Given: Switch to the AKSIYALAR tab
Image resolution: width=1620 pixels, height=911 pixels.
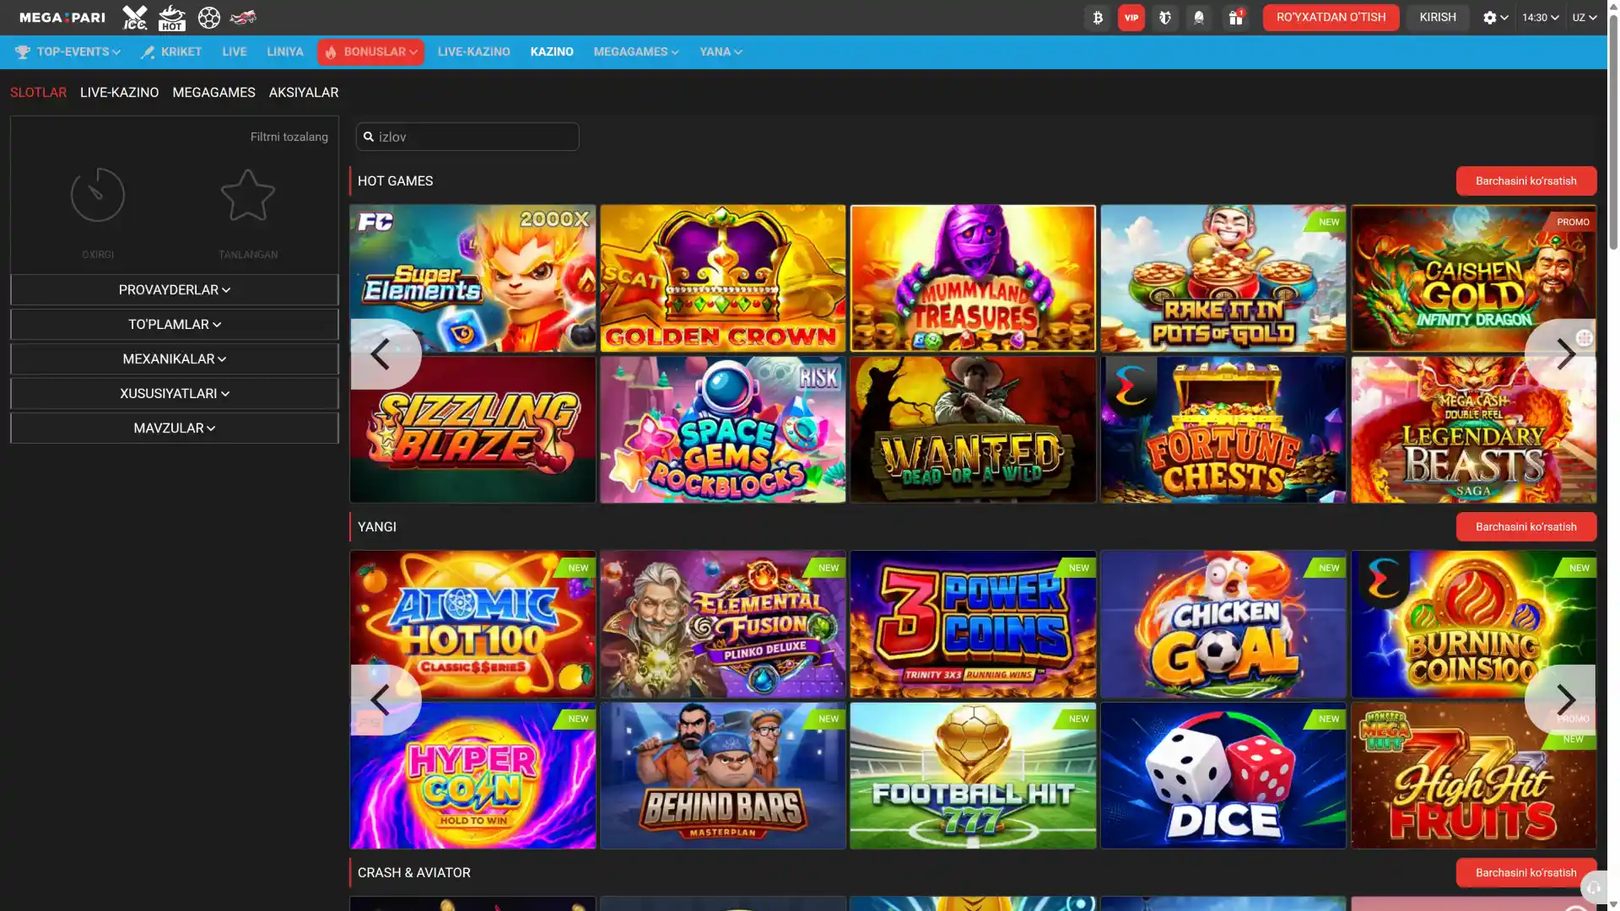Looking at the screenshot, I should click(304, 93).
